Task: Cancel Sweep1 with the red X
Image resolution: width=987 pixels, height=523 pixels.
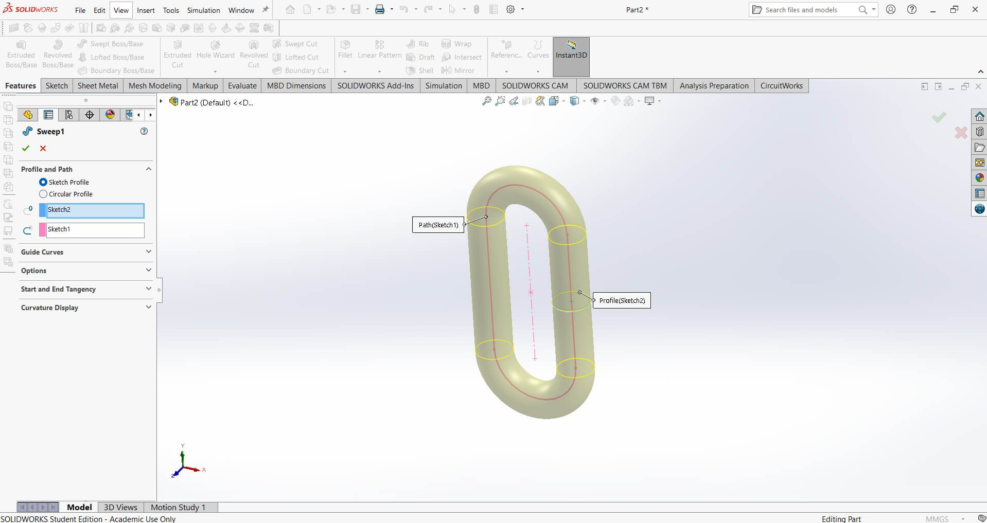Action: 43,148
